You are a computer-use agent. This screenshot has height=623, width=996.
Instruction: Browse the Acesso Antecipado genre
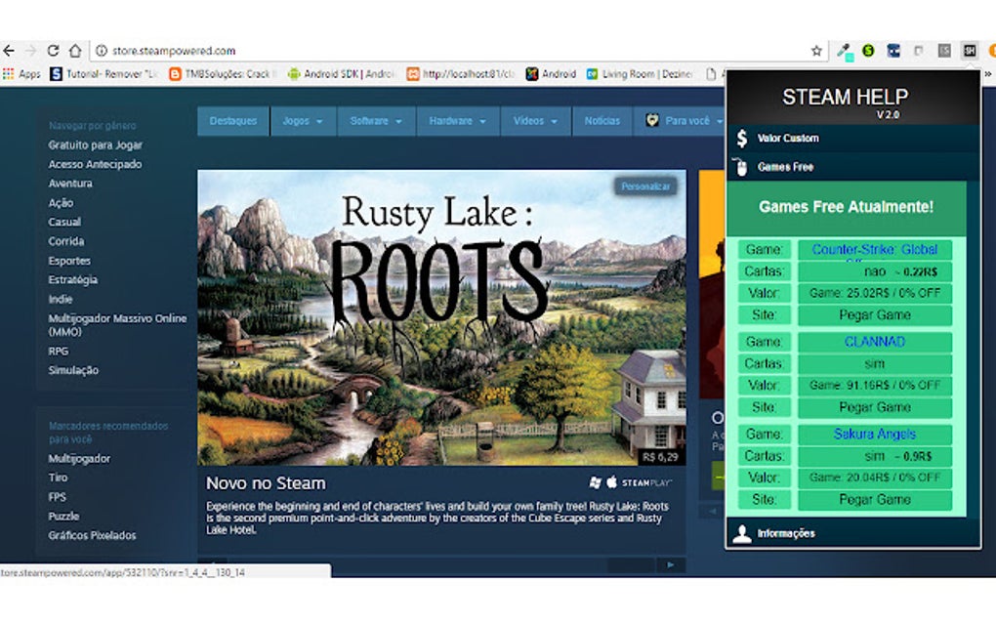click(x=95, y=164)
